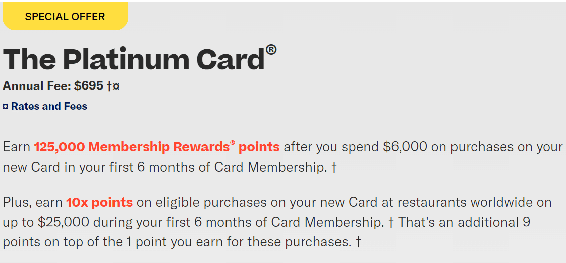This screenshot has width=566, height=263.
Task: Click The Platinum Card heading
Action: [x=134, y=60]
